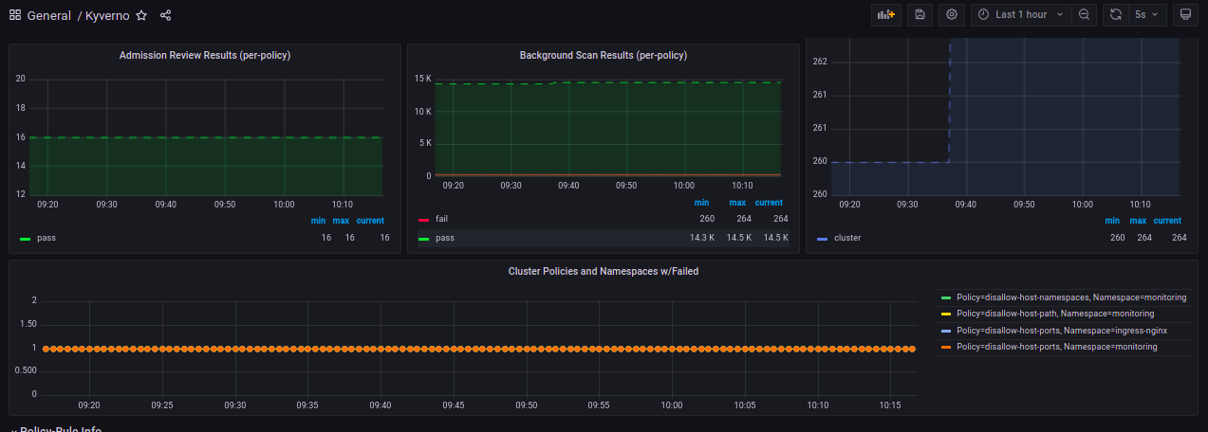
Task: Expand the Policy-Rule Info row
Action: point(57,429)
